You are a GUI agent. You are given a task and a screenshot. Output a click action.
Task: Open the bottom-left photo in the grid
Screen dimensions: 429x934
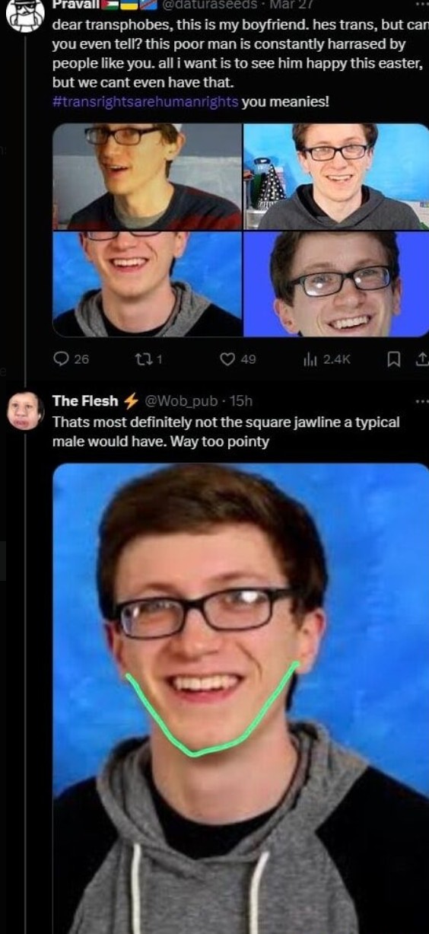(x=147, y=284)
